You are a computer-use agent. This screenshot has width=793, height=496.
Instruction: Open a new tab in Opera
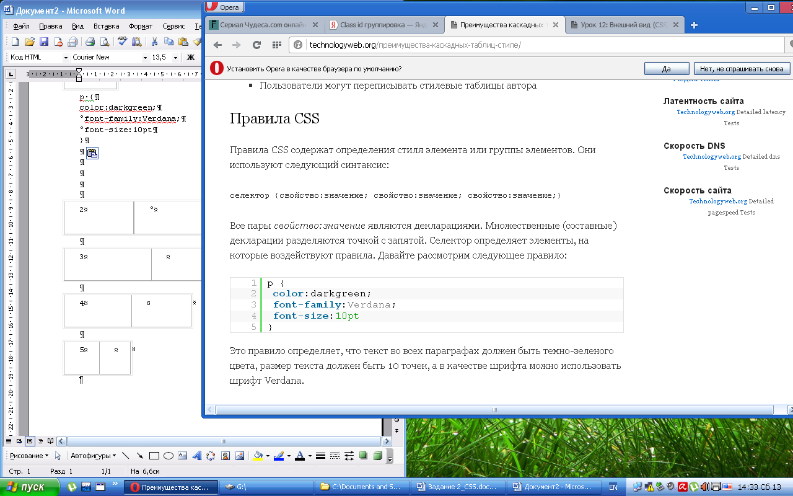tap(694, 25)
